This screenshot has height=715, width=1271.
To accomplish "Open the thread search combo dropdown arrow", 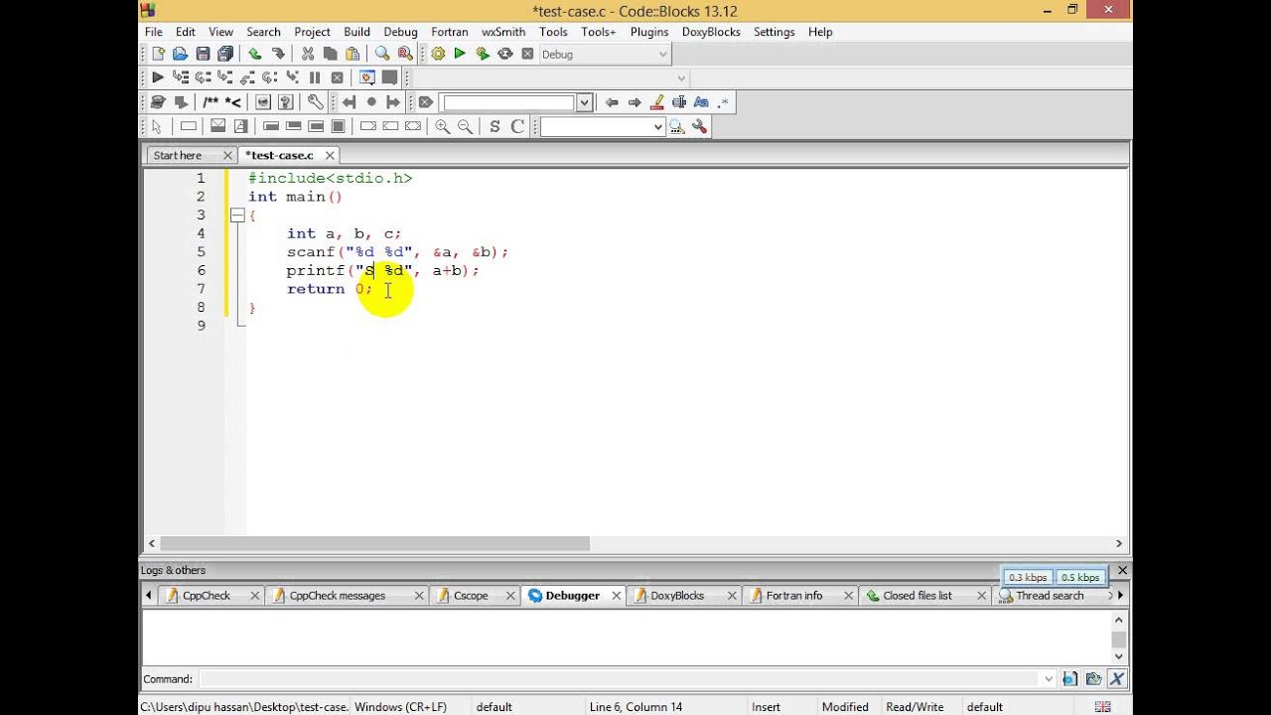I will point(657,126).
